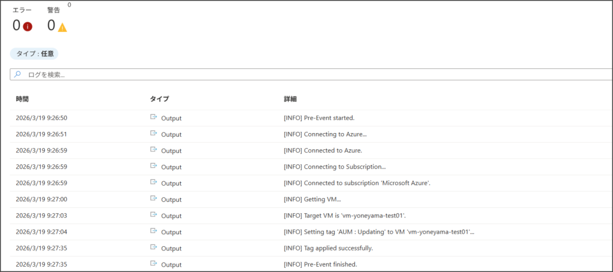This screenshot has height=272, width=613.
Task: Click Output icon for Pre-Event finished row
Action: [x=153, y=264]
